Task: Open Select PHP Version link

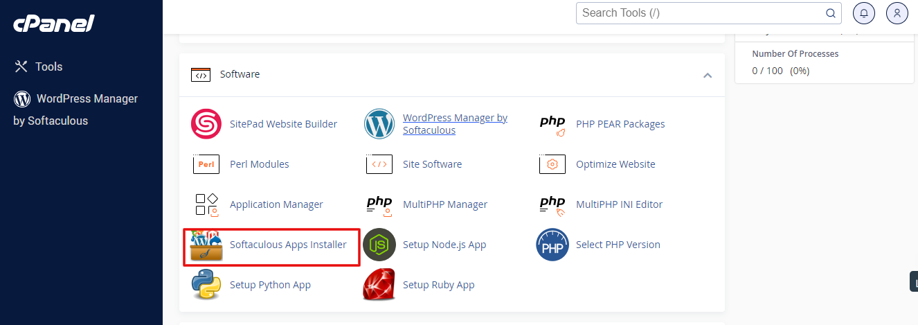Action: pos(618,245)
